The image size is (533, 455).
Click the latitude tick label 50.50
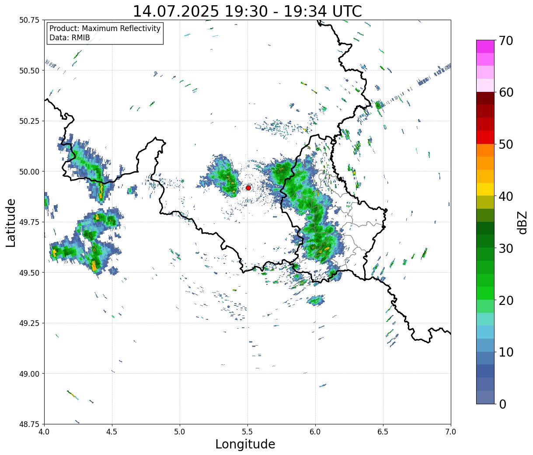pyautogui.click(x=29, y=70)
